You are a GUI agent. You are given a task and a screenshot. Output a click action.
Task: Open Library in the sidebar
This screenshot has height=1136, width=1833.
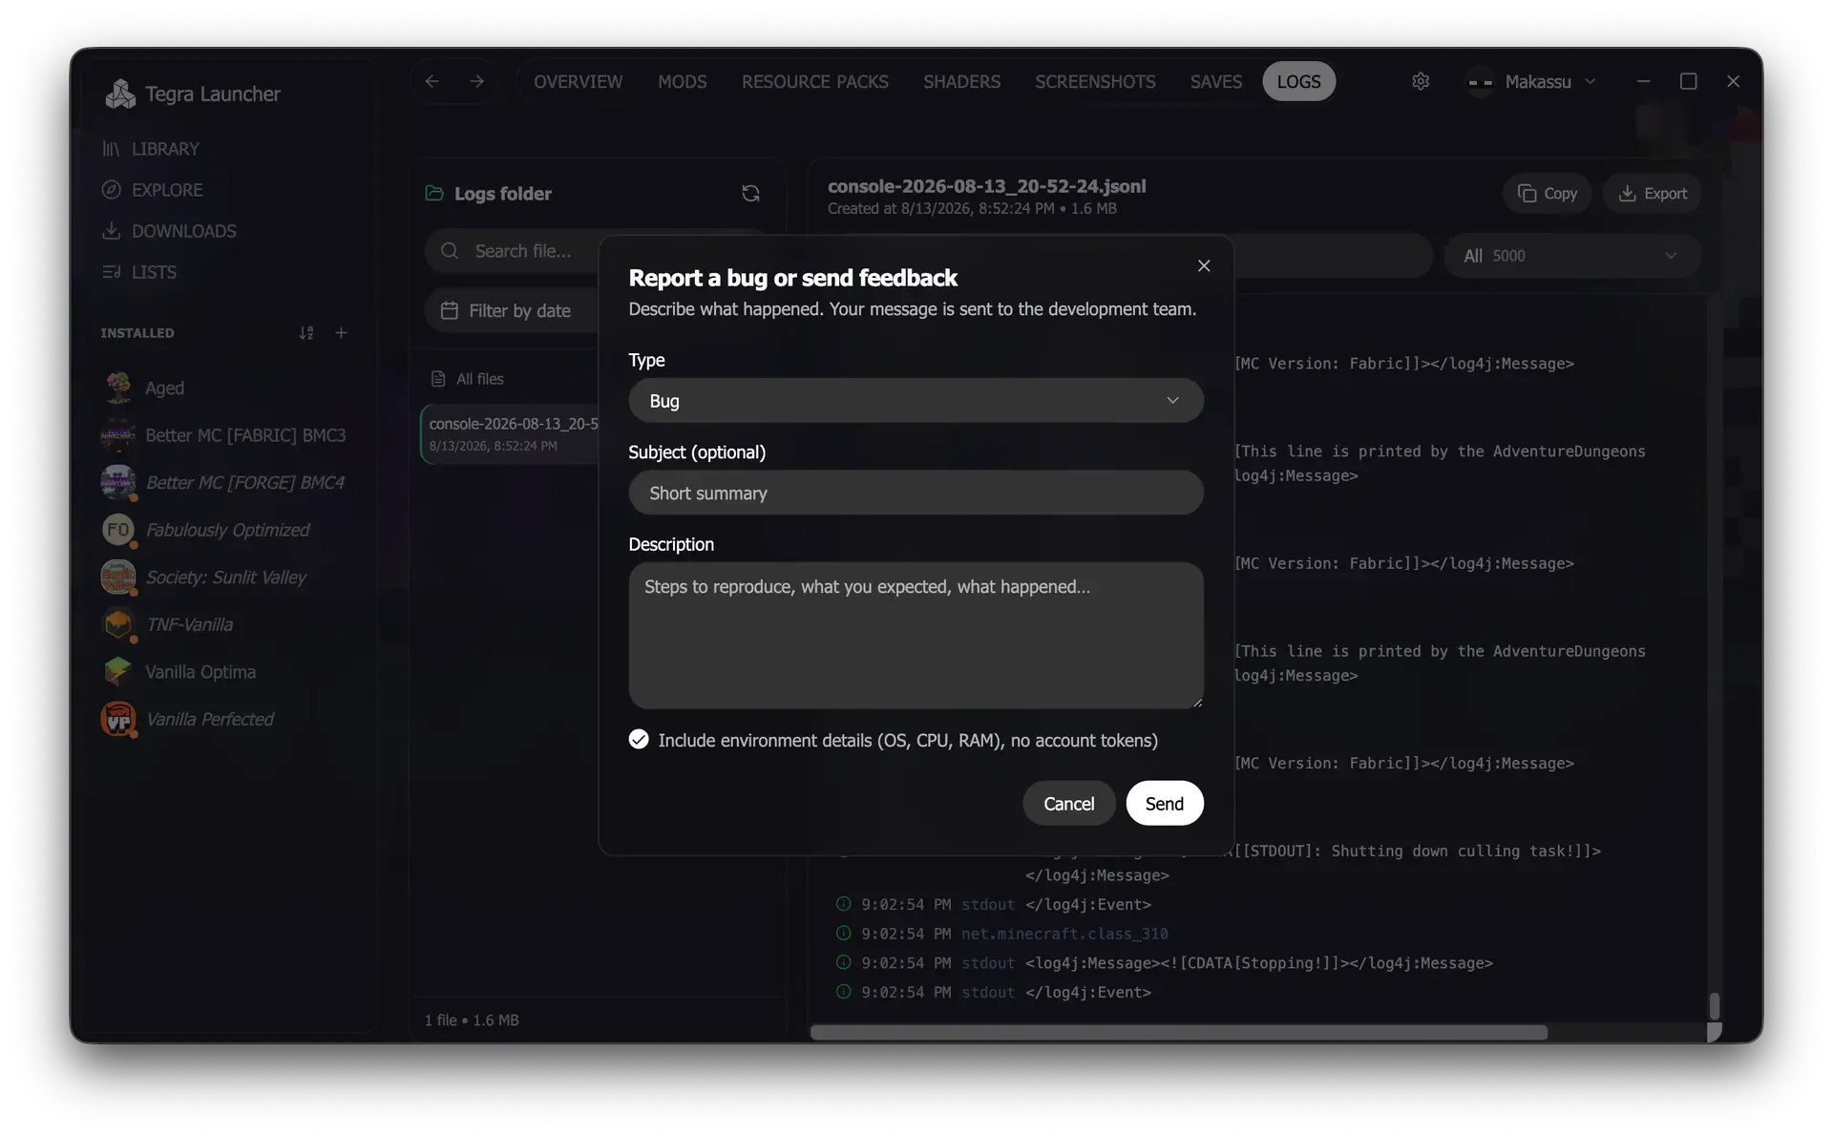[152, 149]
